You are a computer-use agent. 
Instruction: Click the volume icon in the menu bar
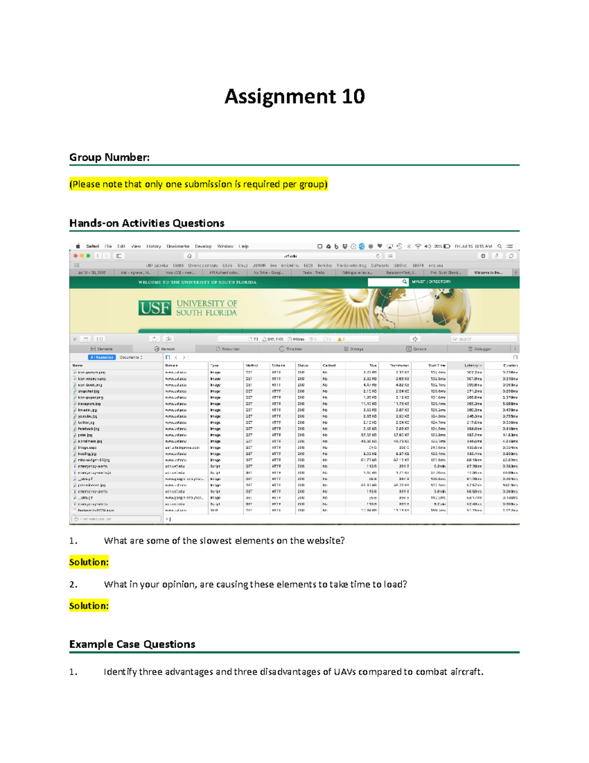[x=428, y=247]
